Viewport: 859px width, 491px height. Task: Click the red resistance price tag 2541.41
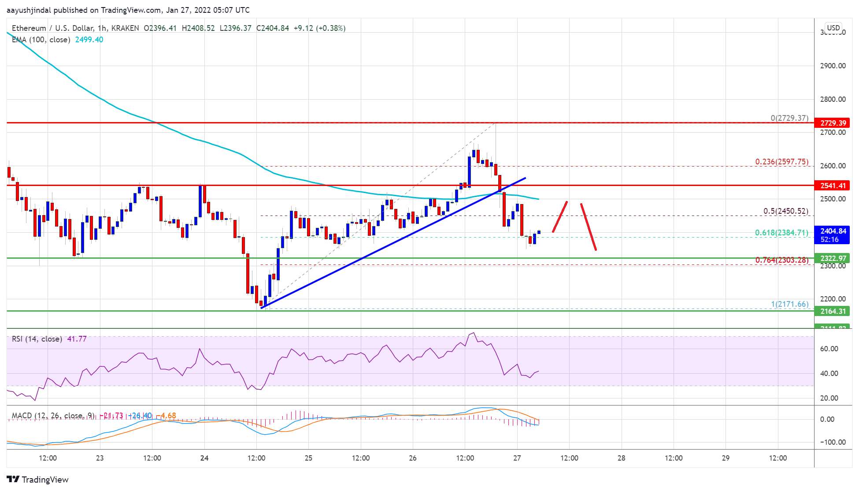pos(834,186)
